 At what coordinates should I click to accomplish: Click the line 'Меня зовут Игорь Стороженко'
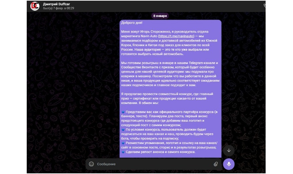coord(146,32)
